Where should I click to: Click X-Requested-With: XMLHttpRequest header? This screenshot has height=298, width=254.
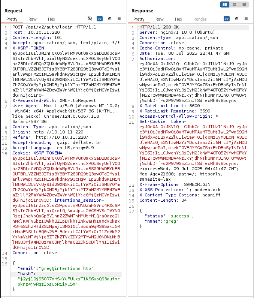pos(54,100)
